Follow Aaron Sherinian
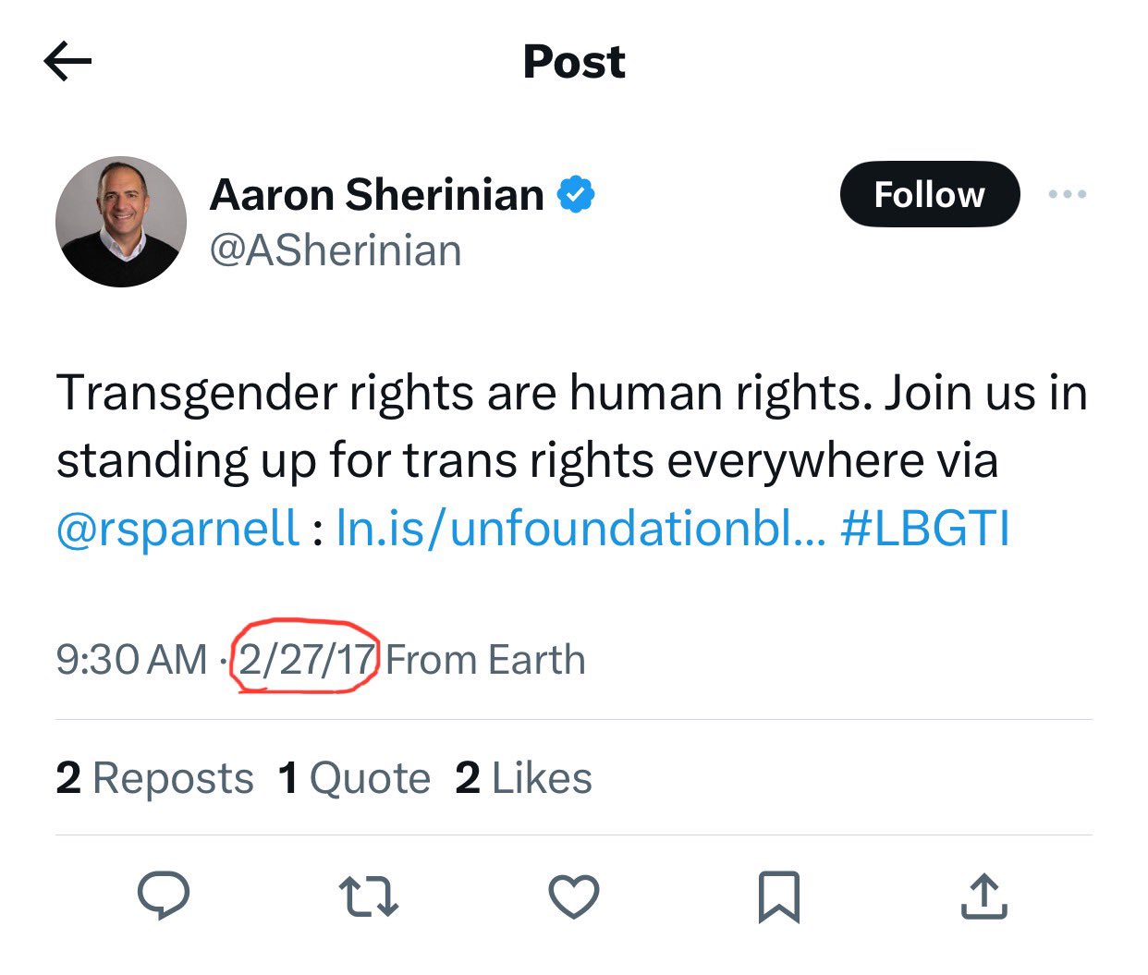Image resolution: width=1148 pixels, height=975 pixels. click(930, 194)
